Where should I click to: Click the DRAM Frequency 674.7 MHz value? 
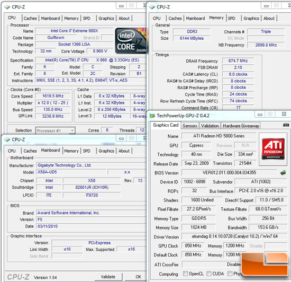point(238,61)
